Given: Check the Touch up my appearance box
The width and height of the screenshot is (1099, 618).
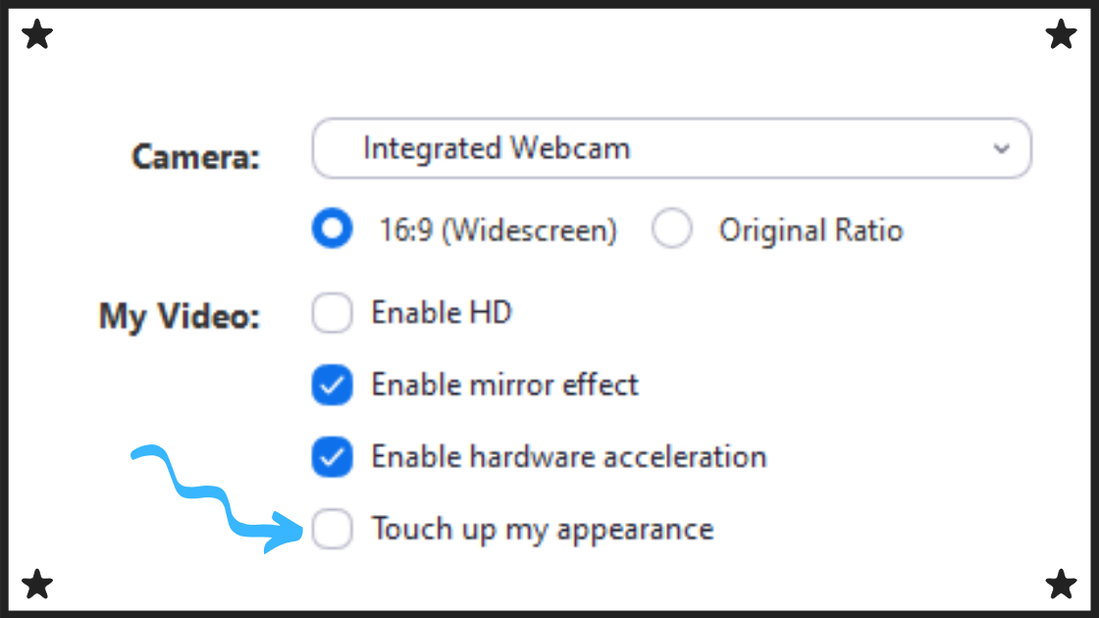Looking at the screenshot, I should point(333,530).
